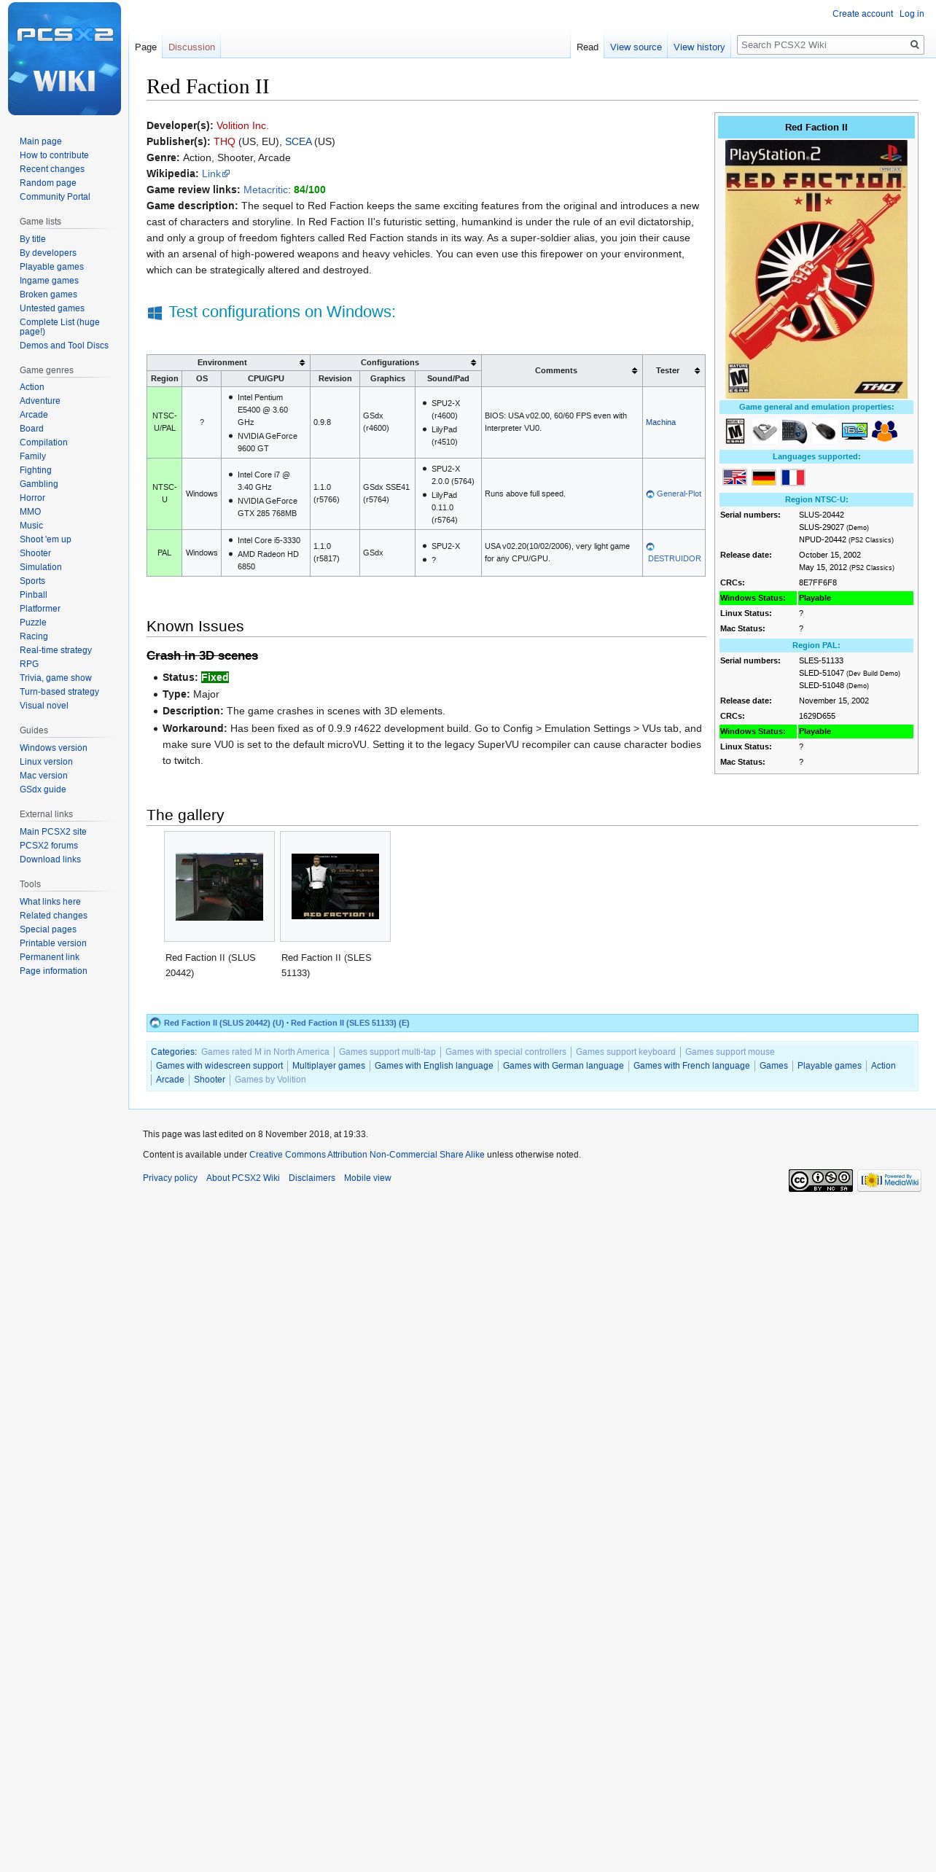Open tester Machina's profile link

(660, 422)
